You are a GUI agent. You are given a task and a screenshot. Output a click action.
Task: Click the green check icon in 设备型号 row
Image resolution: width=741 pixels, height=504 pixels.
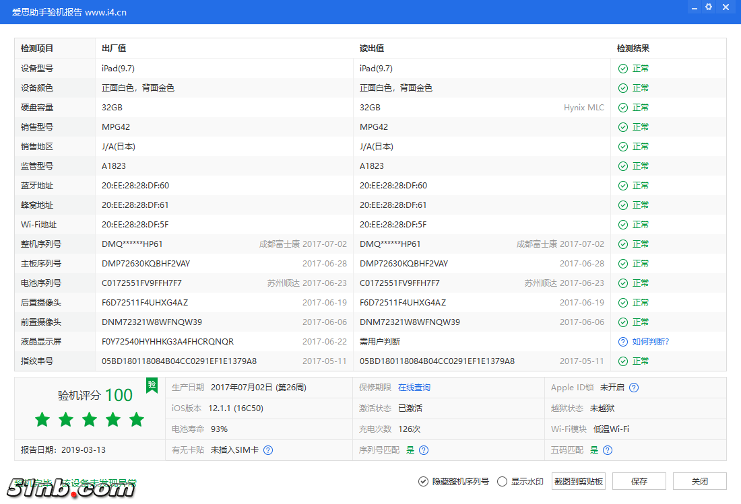click(x=623, y=69)
